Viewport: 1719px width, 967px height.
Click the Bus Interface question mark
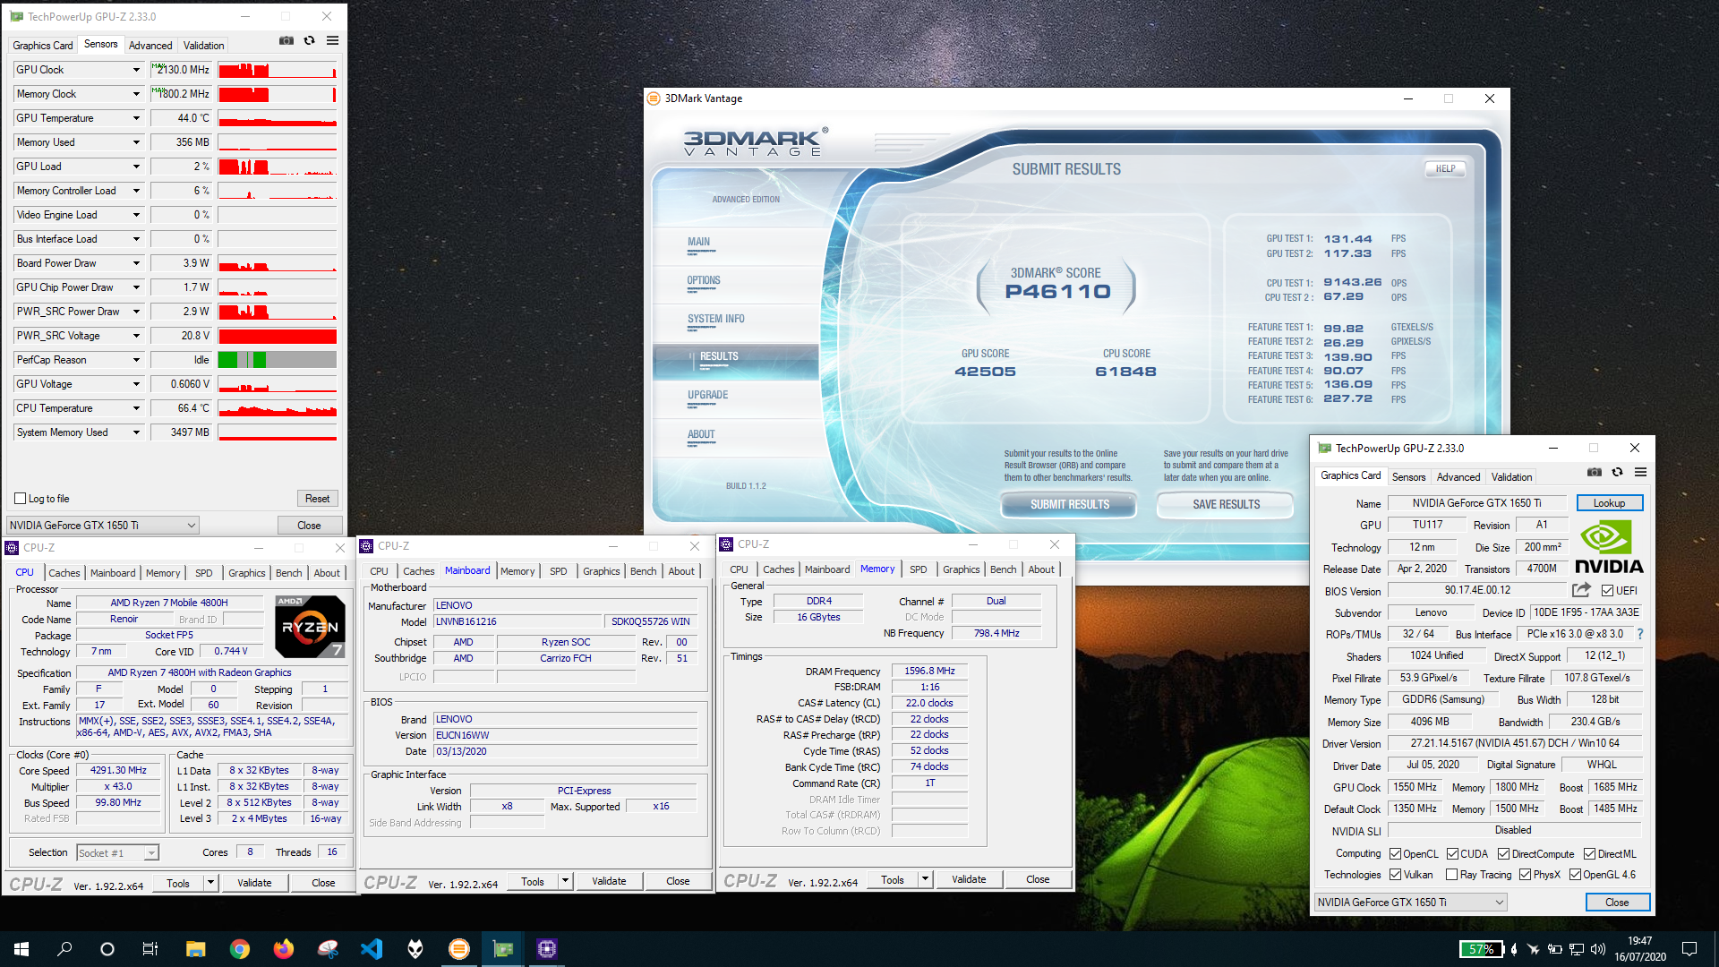point(1640,634)
